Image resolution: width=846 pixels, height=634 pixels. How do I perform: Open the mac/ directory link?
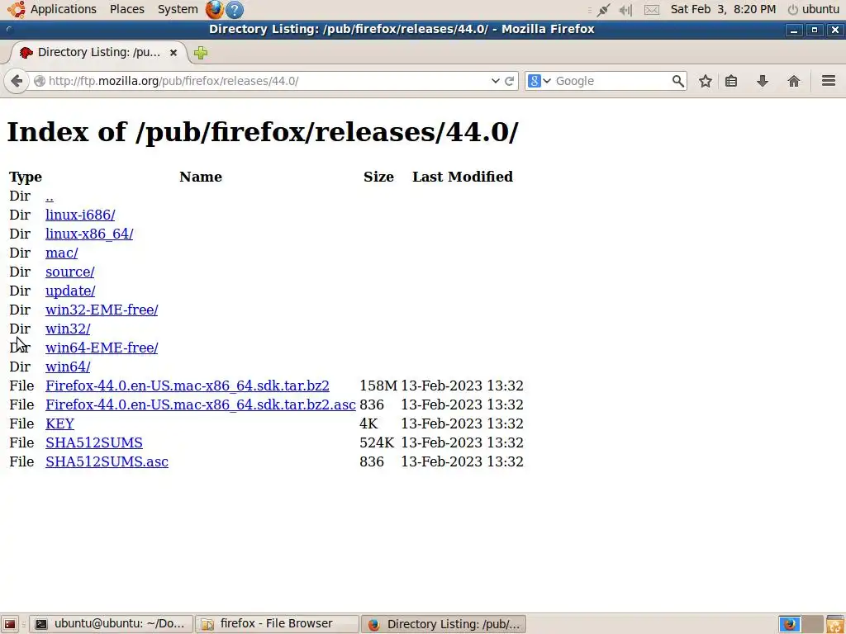[x=61, y=253]
